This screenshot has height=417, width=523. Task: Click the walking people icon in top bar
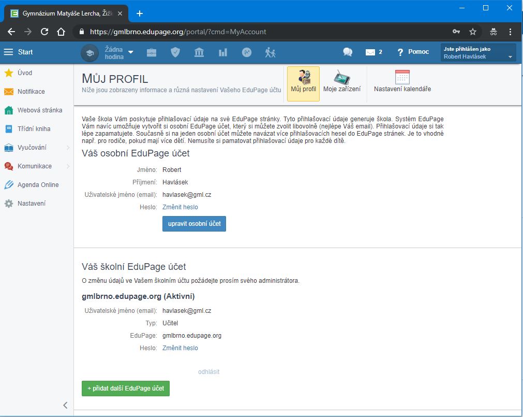click(x=270, y=52)
